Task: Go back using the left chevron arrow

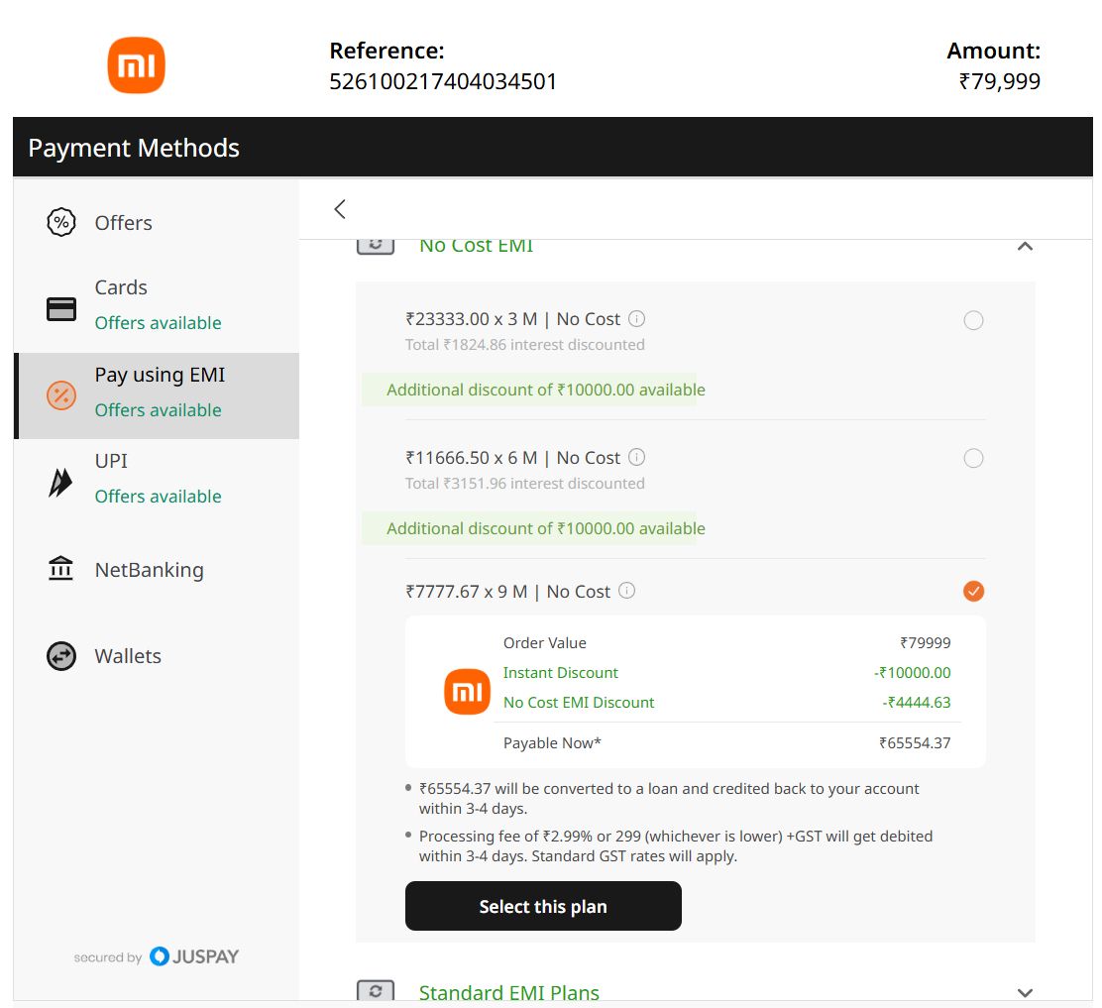Action: pyautogui.click(x=340, y=209)
